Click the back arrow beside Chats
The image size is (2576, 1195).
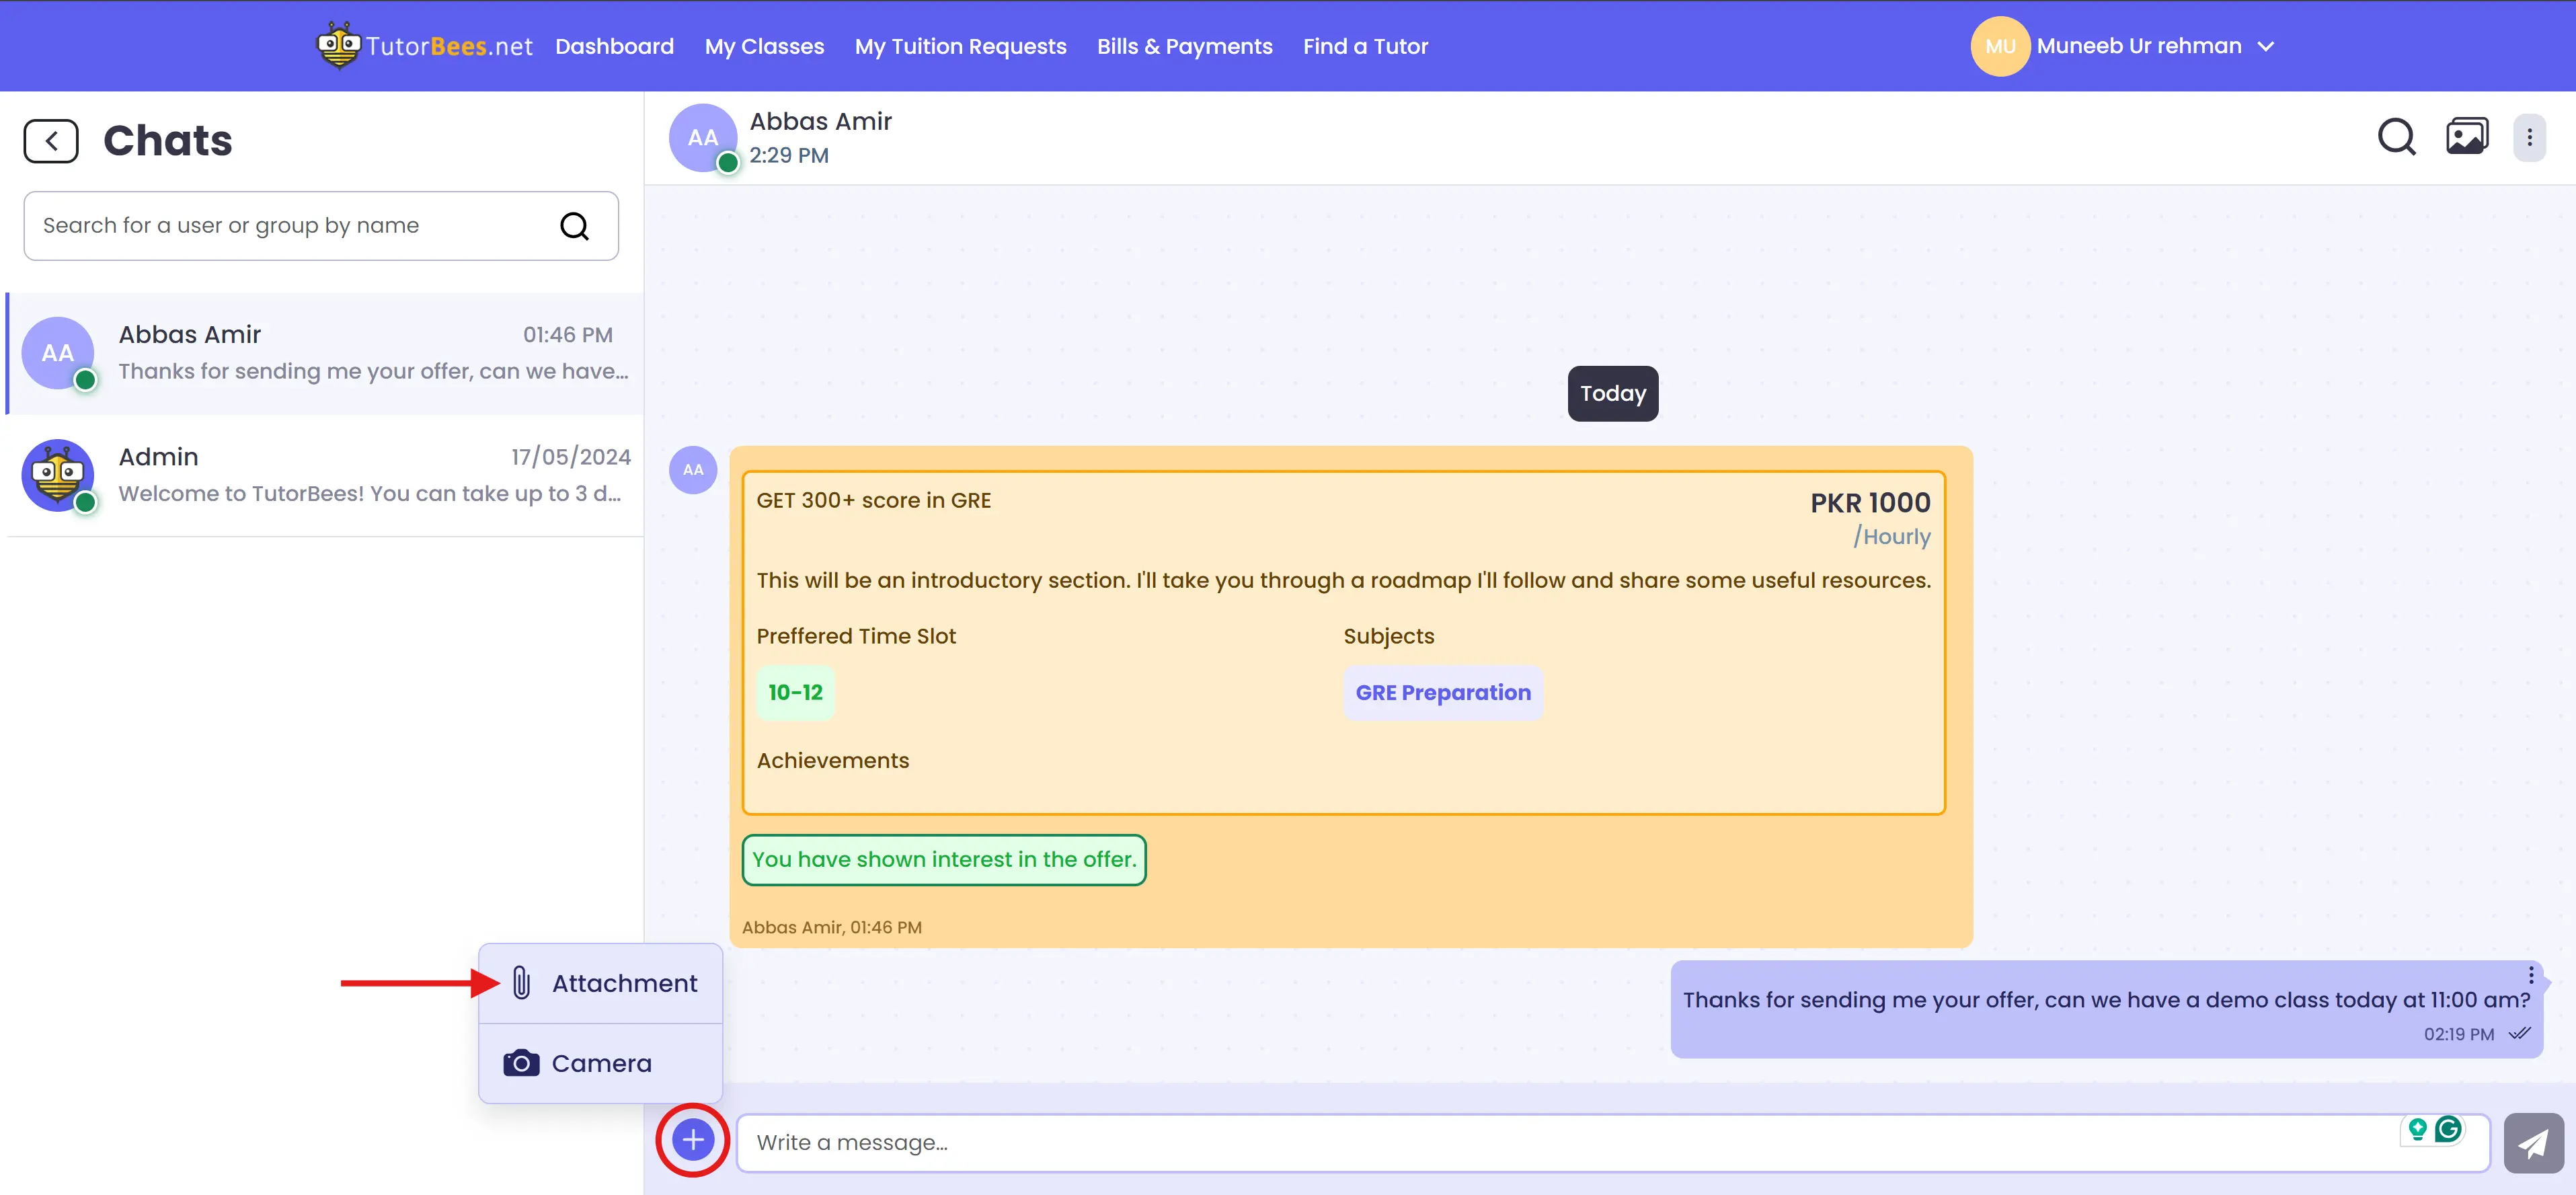51,141
